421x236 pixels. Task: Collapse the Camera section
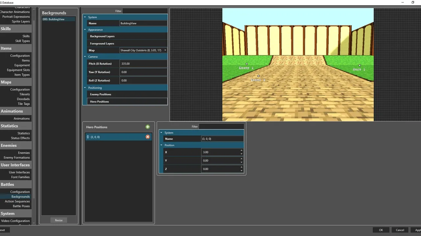[x=85, y=57]
